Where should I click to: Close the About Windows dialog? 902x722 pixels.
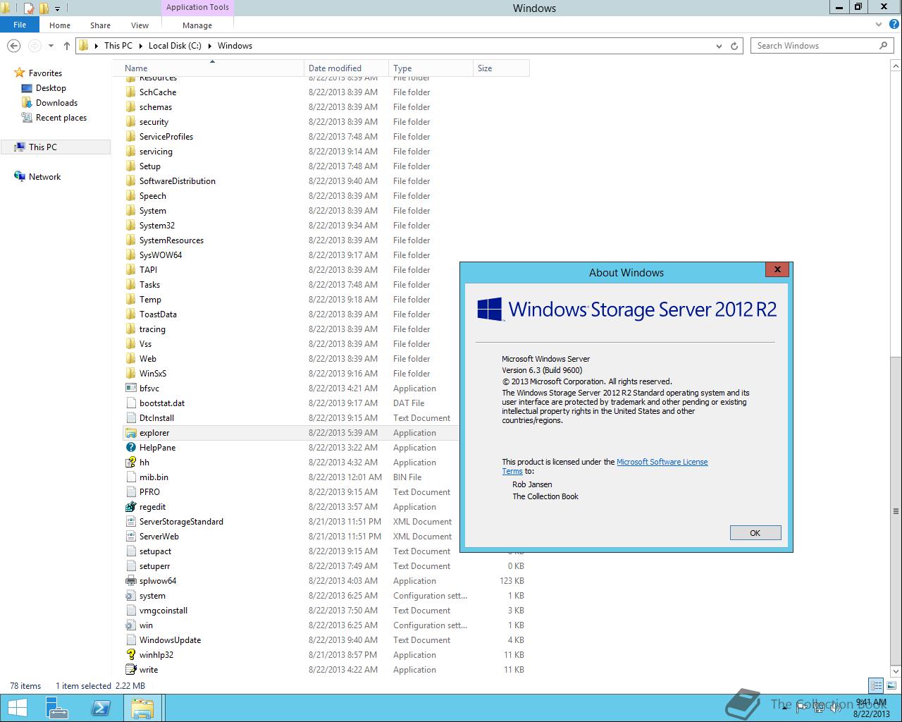[777, 269]
